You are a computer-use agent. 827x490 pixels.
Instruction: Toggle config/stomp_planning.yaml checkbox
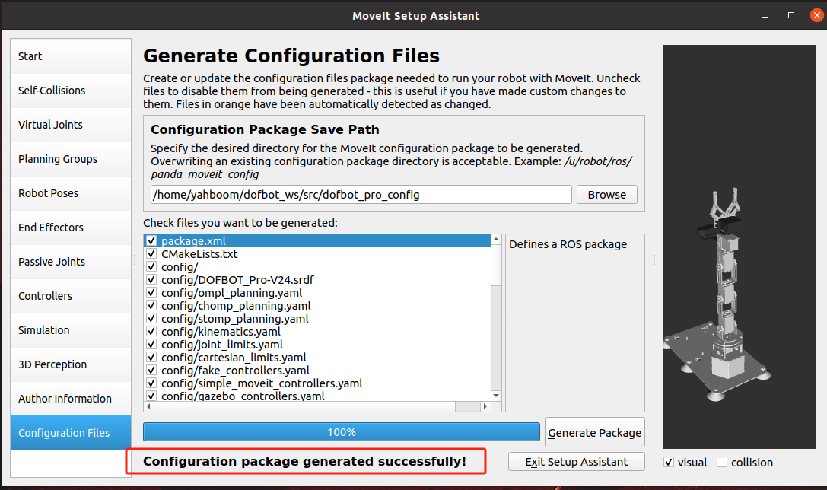point(151,319)
